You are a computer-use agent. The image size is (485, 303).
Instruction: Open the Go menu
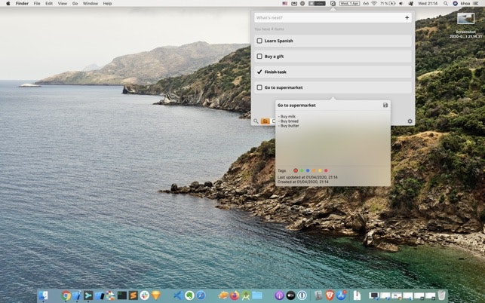coord(75,4)
